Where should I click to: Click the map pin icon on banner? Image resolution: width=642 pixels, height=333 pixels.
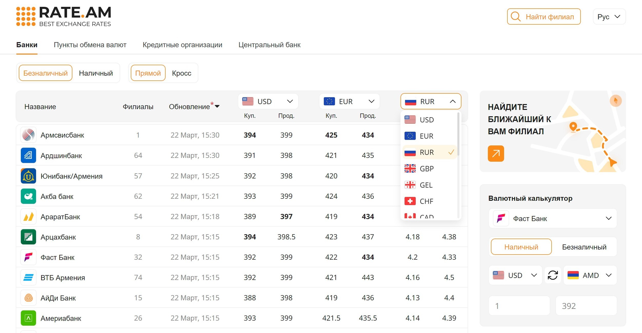(573, 127)
